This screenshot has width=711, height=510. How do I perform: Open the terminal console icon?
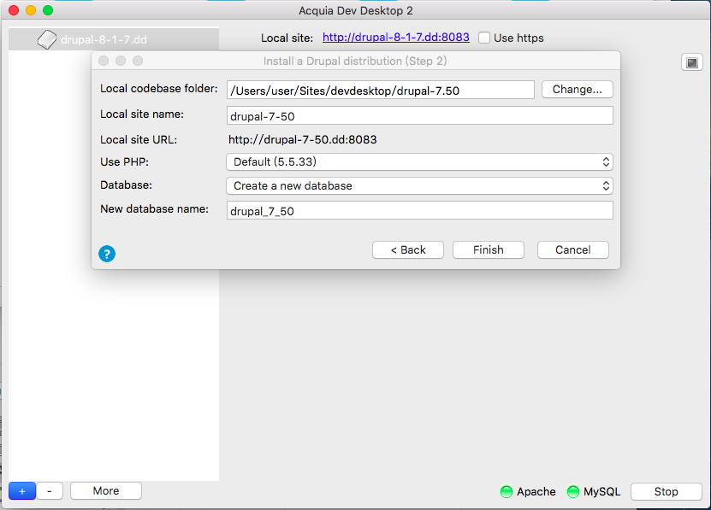click(x=692, y=62)
